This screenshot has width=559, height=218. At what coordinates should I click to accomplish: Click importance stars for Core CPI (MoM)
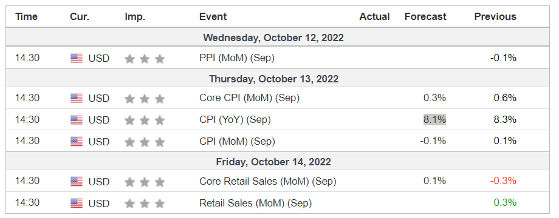pos(145,98)
